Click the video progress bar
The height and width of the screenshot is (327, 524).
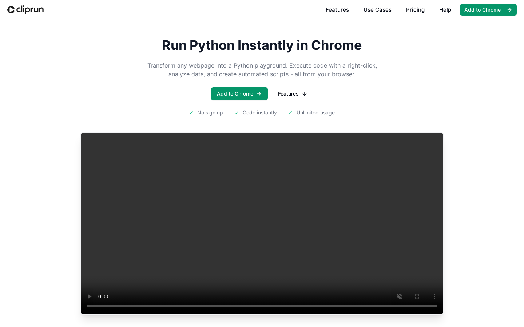[x=262, y=306]
